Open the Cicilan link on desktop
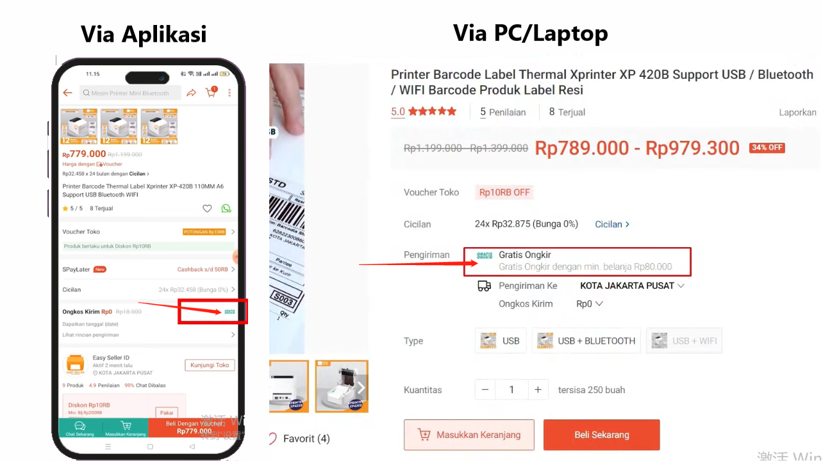The width and height of the screenshot is (823, 461). pos(612,224)
